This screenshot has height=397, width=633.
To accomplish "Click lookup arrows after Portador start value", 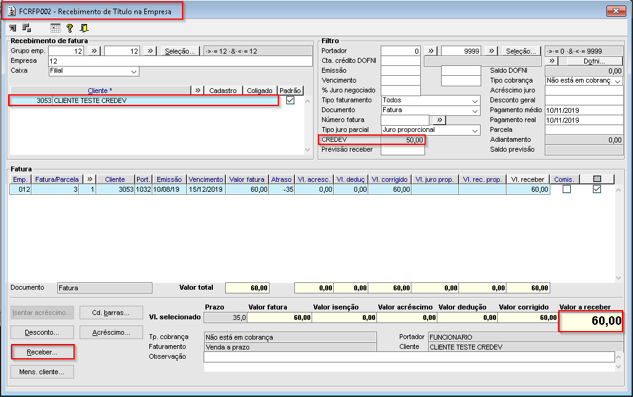I will [x=431, y=51].
